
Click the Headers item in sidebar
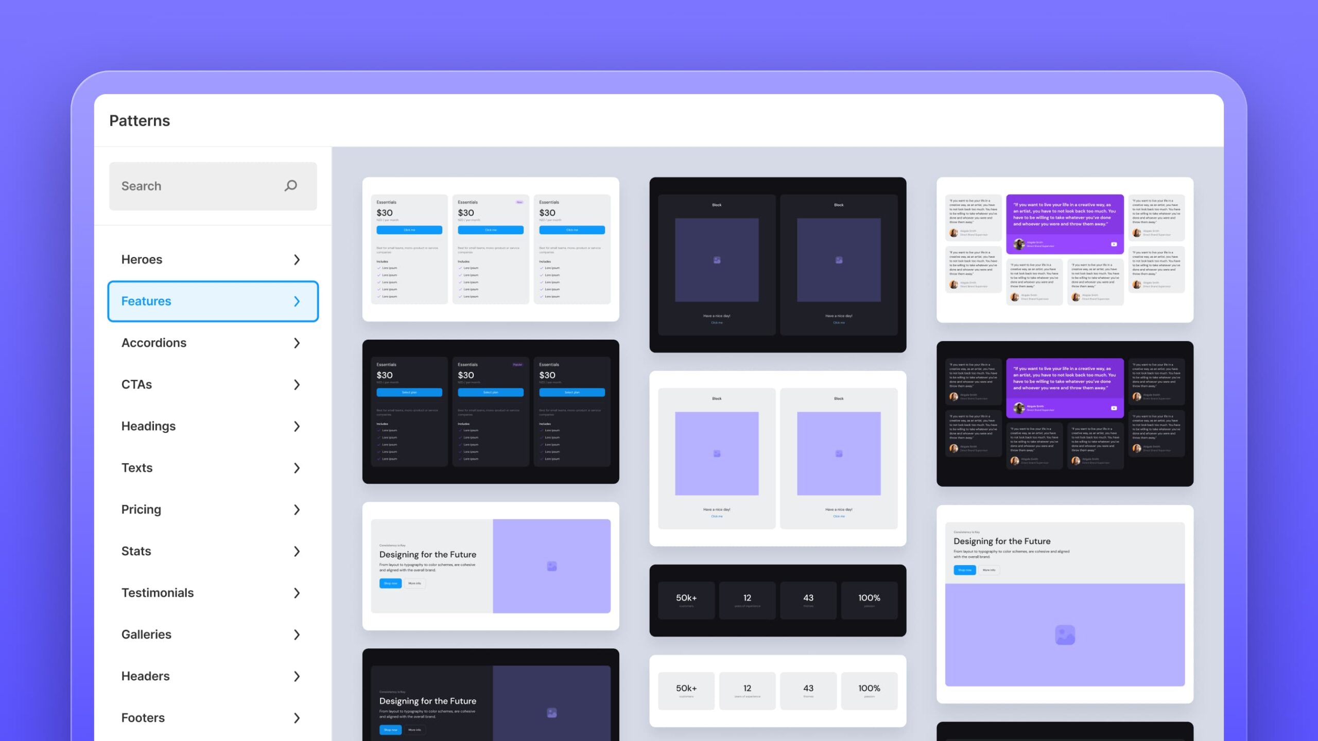[x=212, y=676]
